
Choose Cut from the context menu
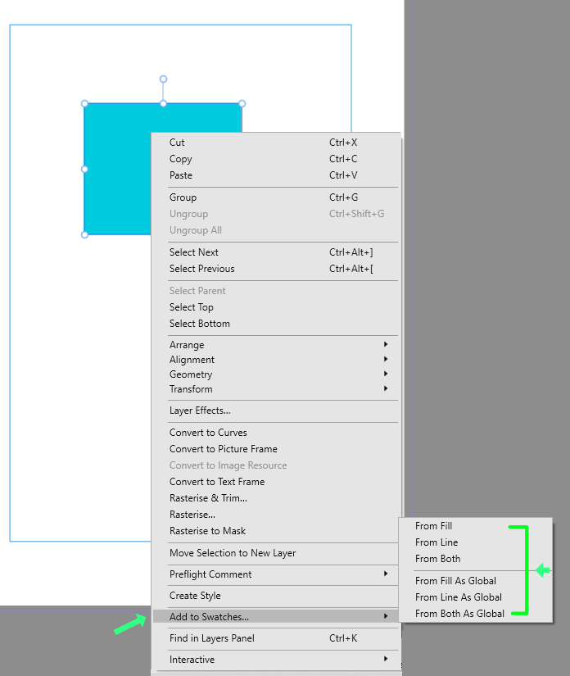click(276, 143)
